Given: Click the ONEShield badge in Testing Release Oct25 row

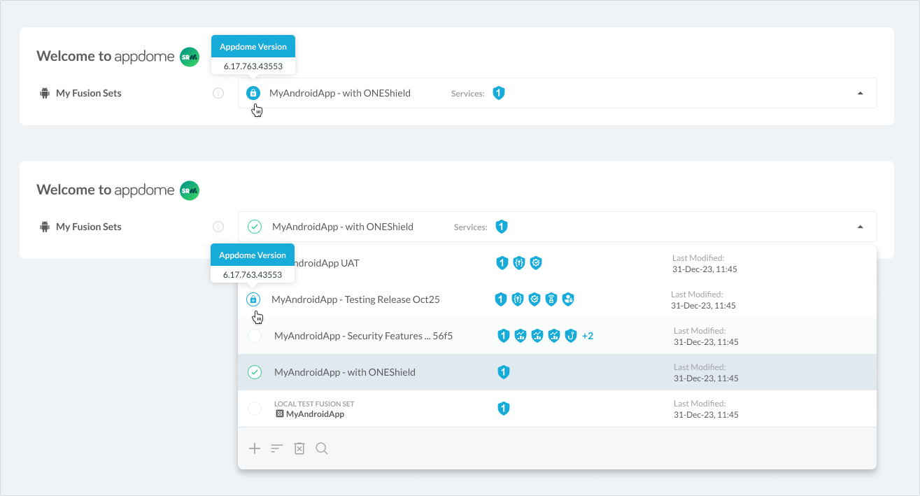Looking at the screenshot, I should pyautogui.click(x=501, y=299).
